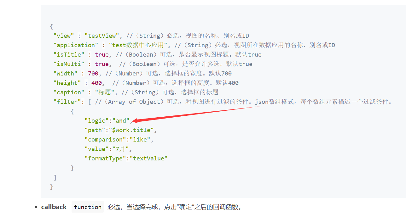Click the "filter" key in the code
406x217 pixels.
coord(67,102)
